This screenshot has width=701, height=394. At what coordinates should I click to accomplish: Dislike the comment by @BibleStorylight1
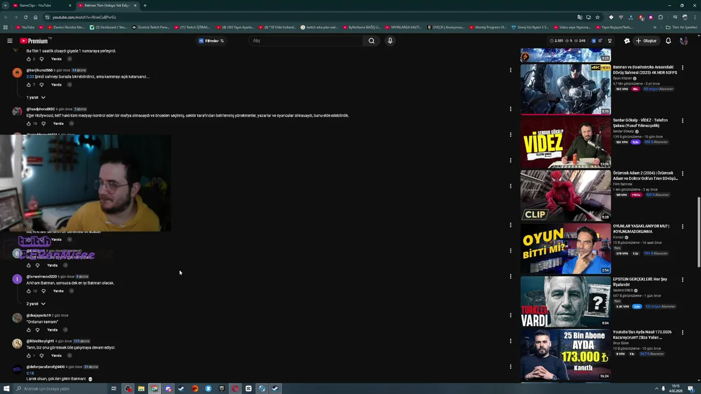tap(41, 356)
